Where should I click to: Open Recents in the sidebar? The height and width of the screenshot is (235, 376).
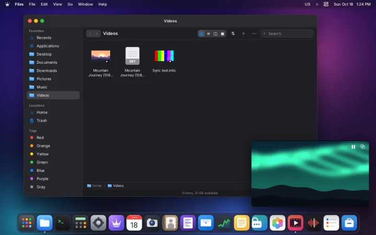(x=53, y=38)
